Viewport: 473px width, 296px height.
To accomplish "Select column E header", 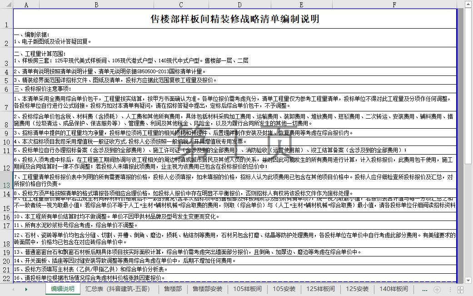I will tap(301, 5).
